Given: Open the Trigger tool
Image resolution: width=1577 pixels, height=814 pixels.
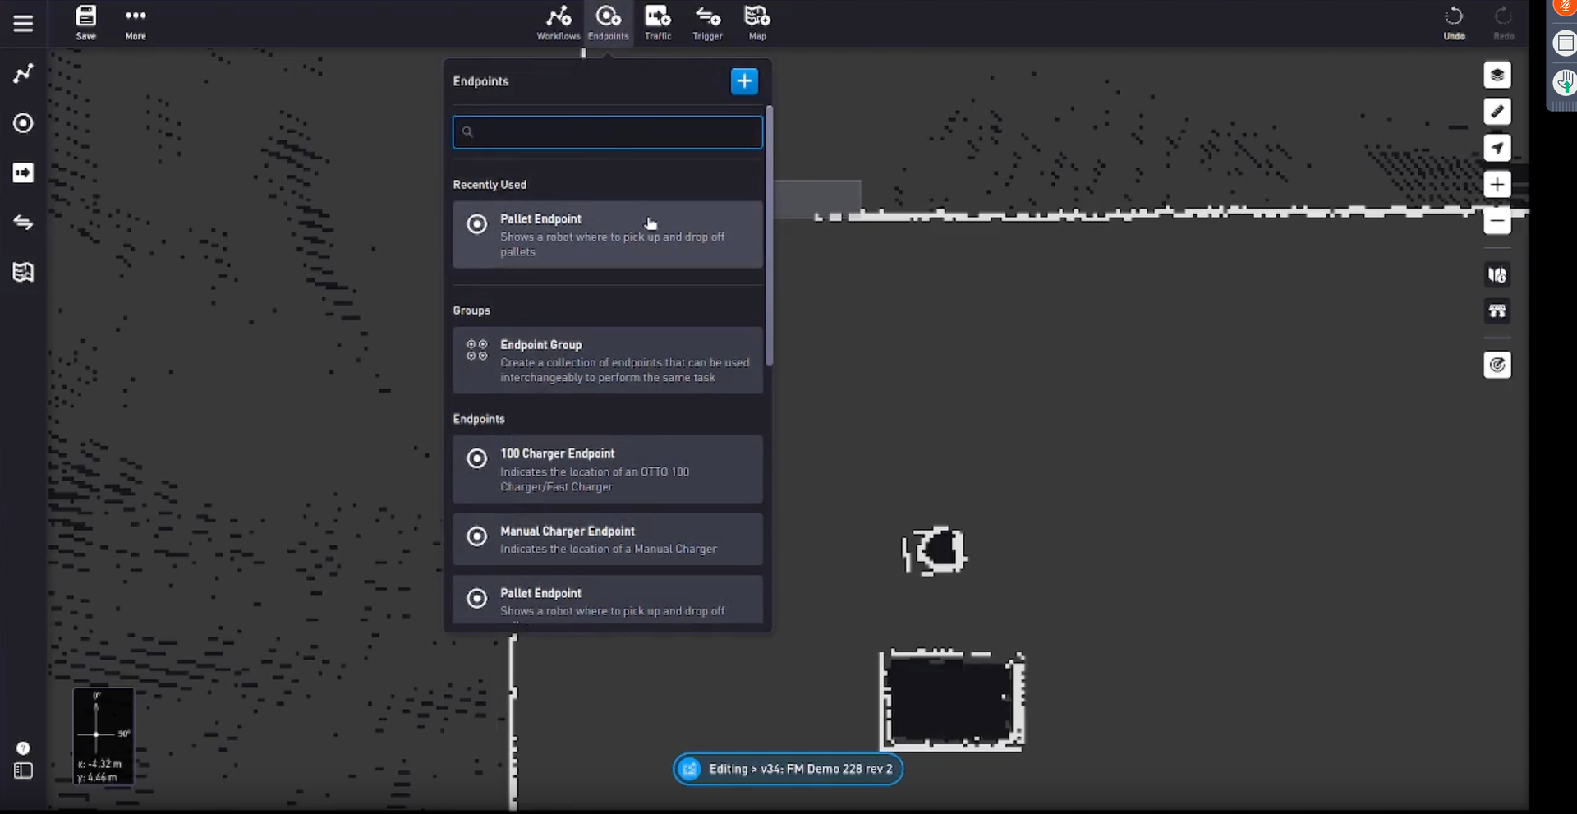Looking at the screenshot, I should [707, 23].
